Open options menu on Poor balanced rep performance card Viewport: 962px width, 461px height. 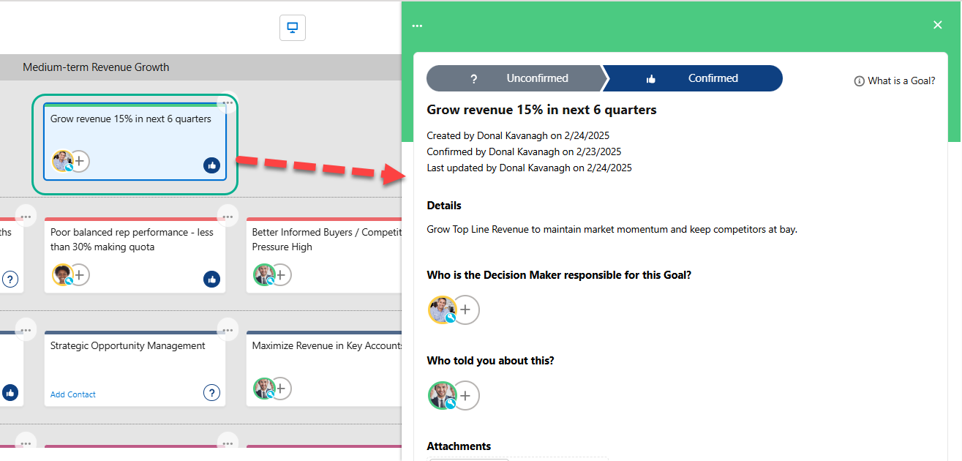pyautogui.click(x=228, y=216)
